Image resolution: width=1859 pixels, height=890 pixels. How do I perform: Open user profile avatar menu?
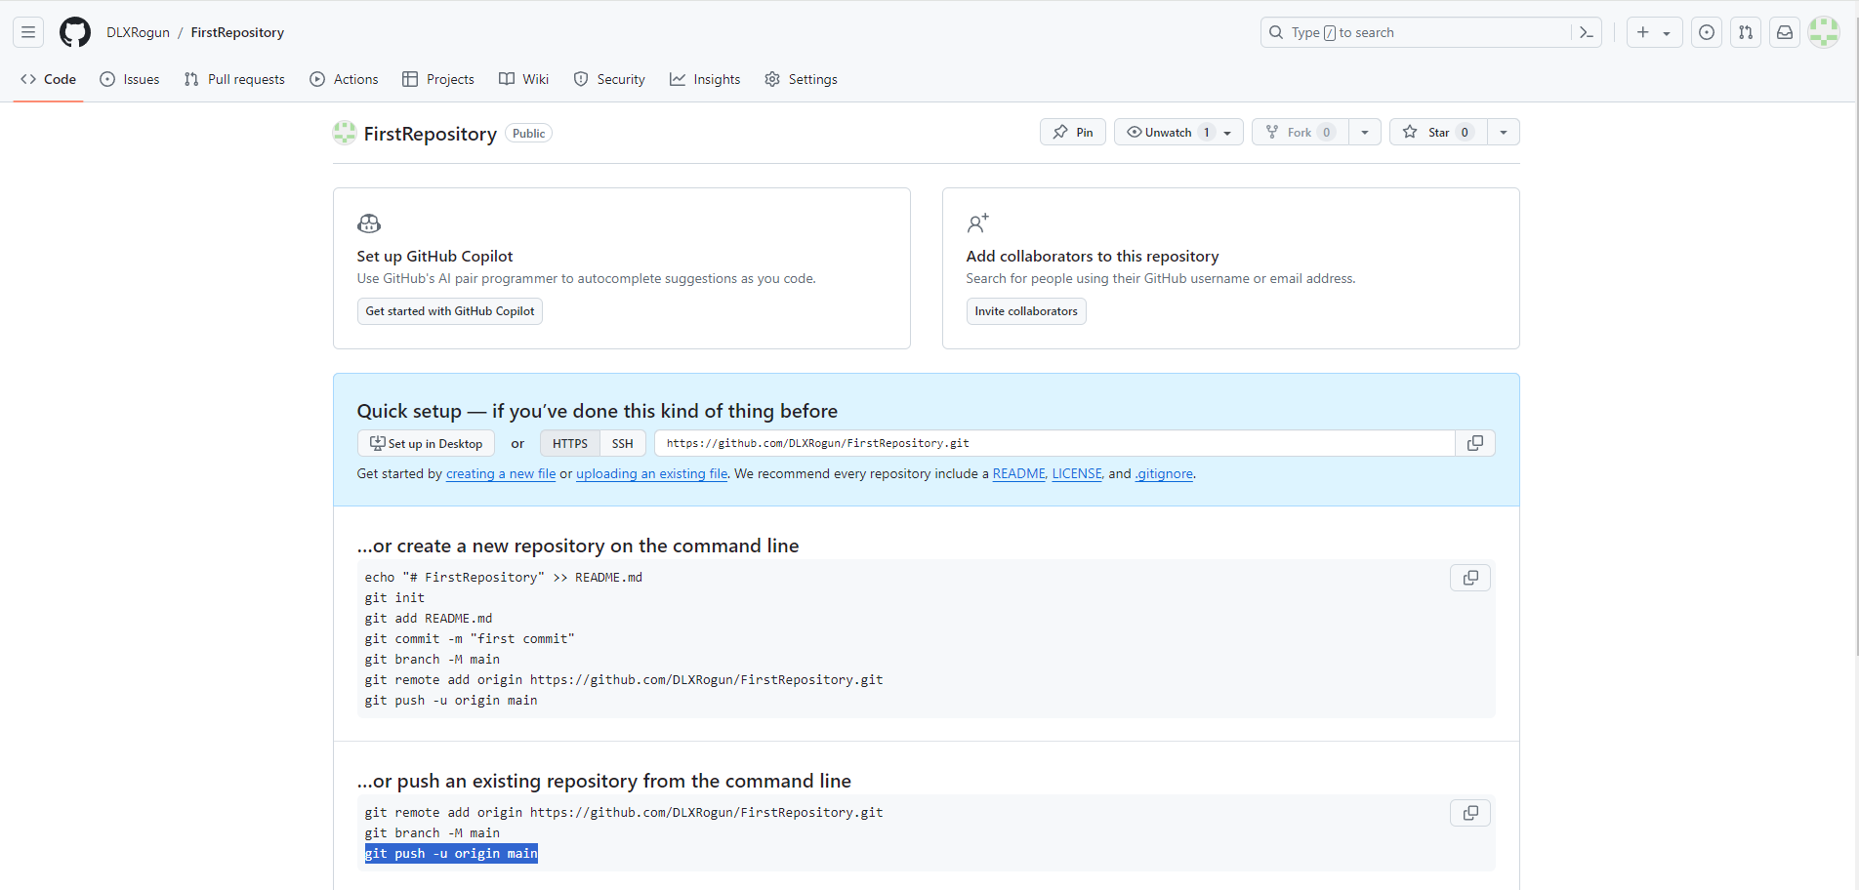[1824, 32]
